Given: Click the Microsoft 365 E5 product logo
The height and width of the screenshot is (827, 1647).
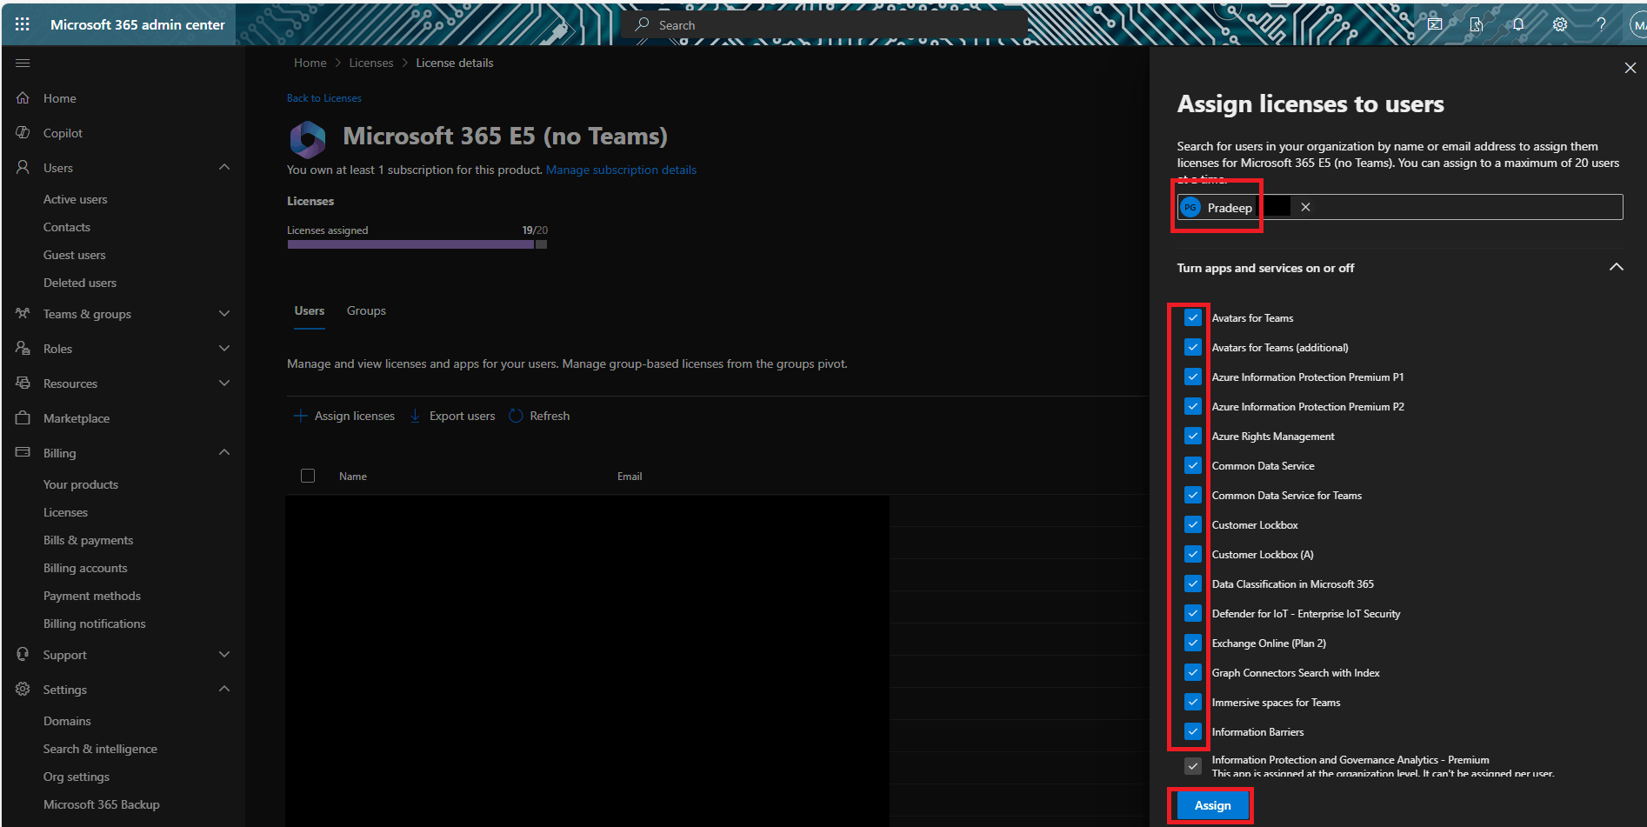Looking at the screenshot, I should click(307, 138).
